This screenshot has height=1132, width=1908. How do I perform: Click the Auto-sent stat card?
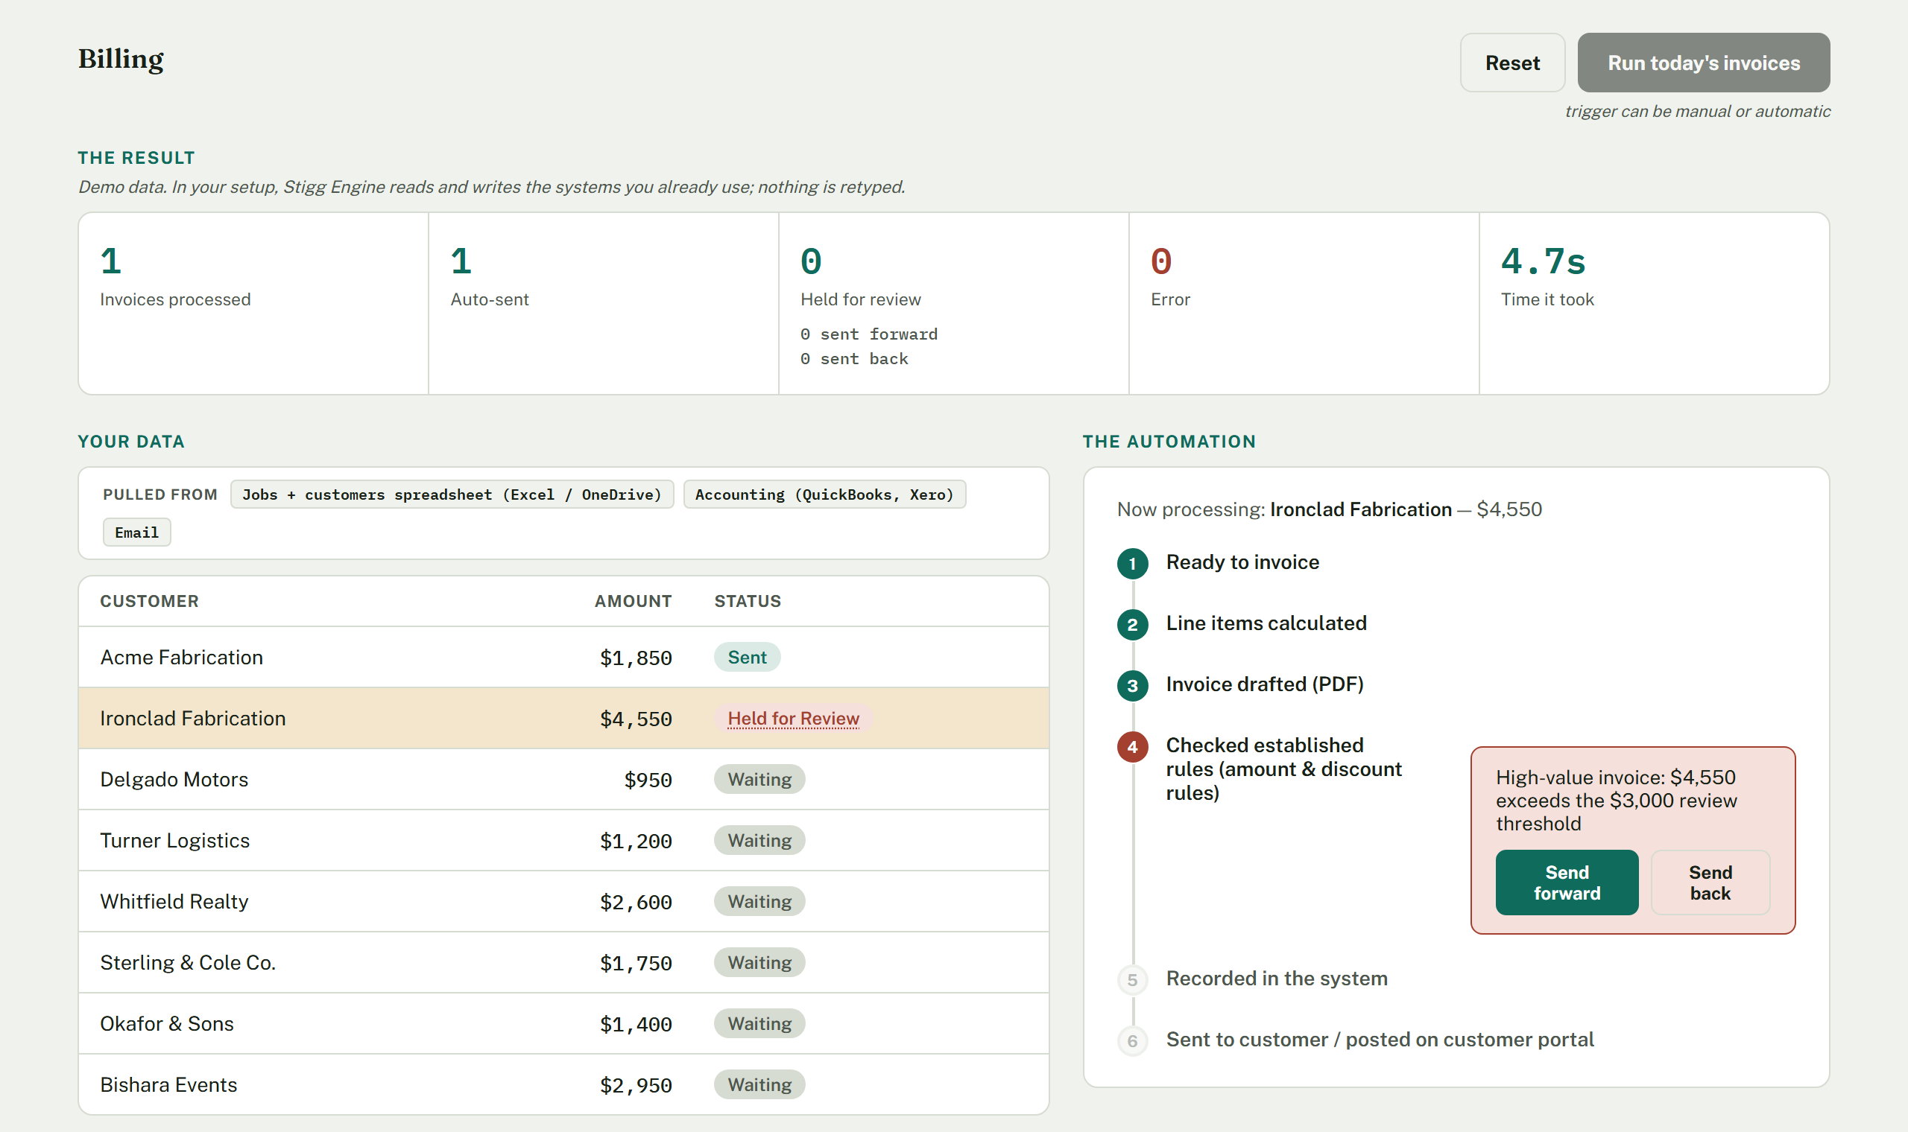pyautogui.click(x=604, y=304)
